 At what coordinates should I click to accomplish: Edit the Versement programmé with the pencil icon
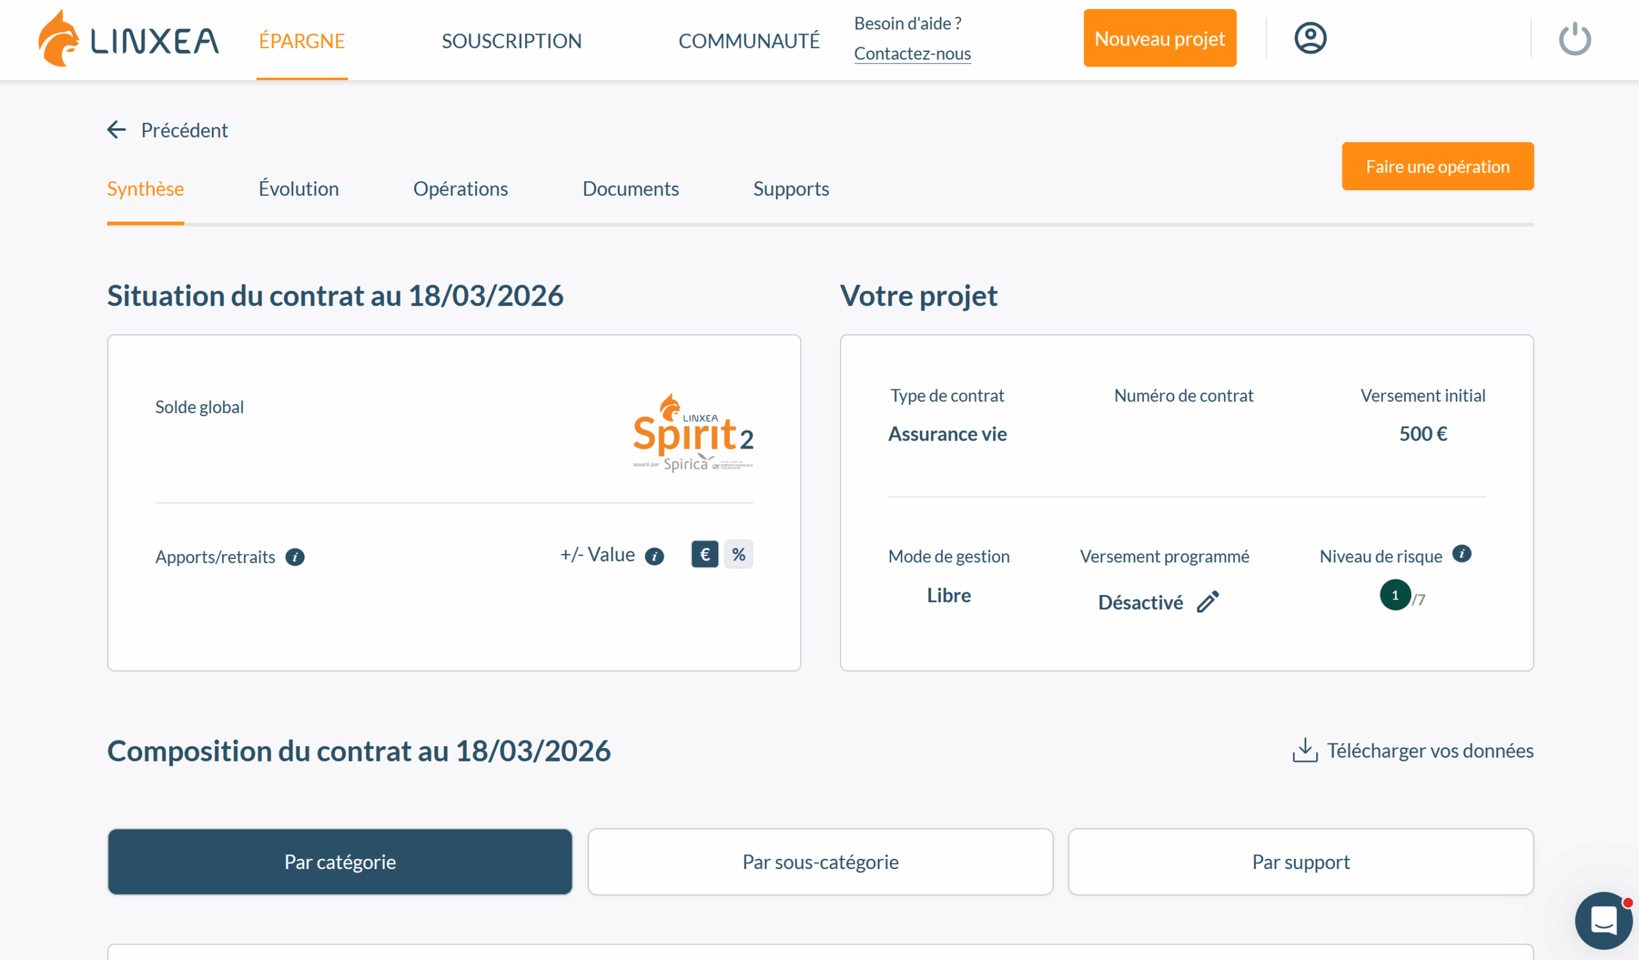[1207, 602]
